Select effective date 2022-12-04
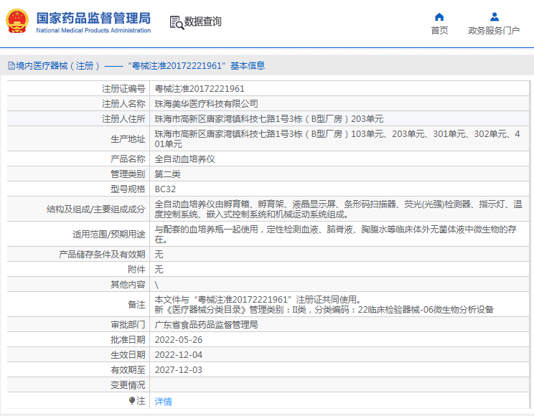The width and height of the screenshot is (534, 416). coord(179,355)
